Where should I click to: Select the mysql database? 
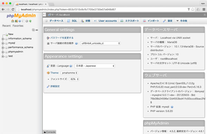pos(12,43)
